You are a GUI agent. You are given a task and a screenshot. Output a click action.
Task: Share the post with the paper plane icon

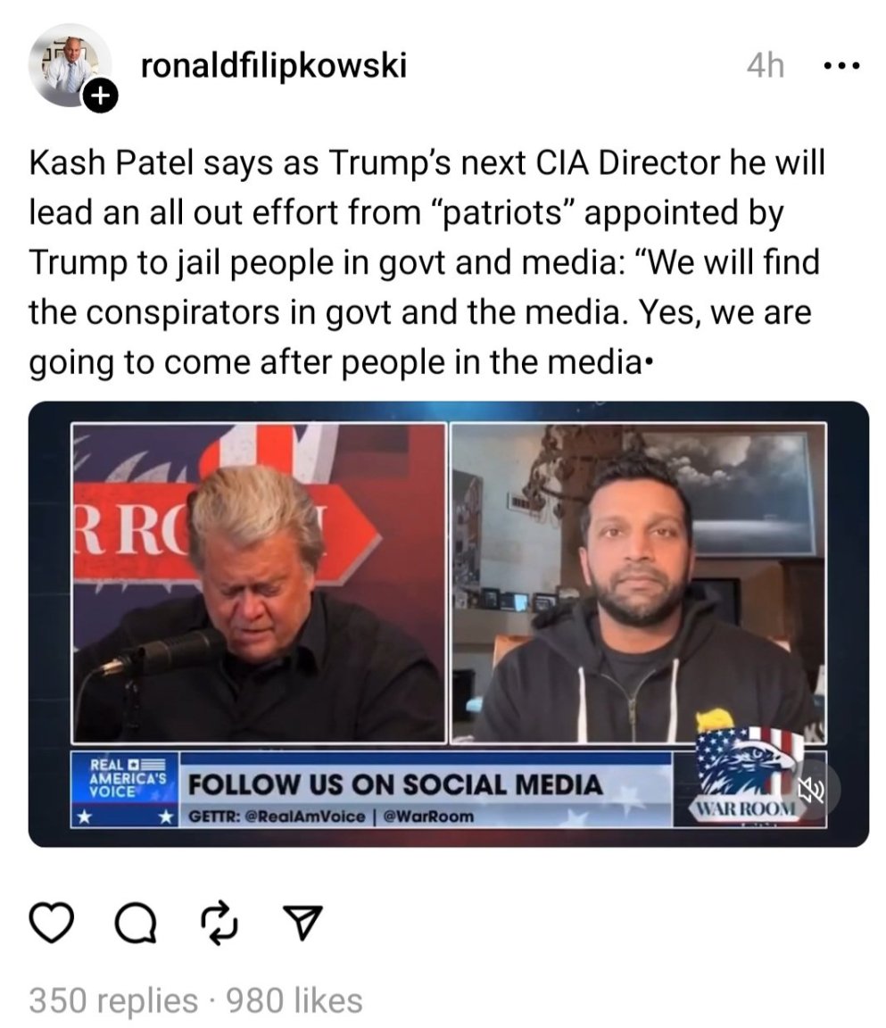click(x=302, y=923)
